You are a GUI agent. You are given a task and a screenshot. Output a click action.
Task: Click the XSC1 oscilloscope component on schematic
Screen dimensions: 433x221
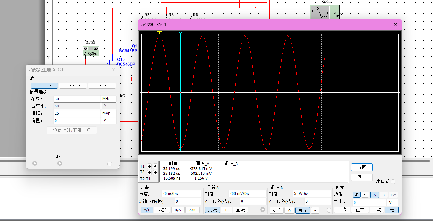tap(325, 12)
